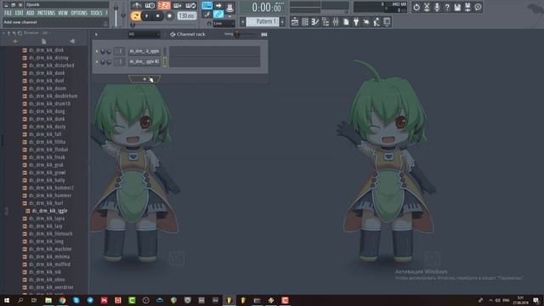Click the 130 tempo field
The height and width of the screenshot is (306, 544).
pyautogui.click(x=187, y=16)
